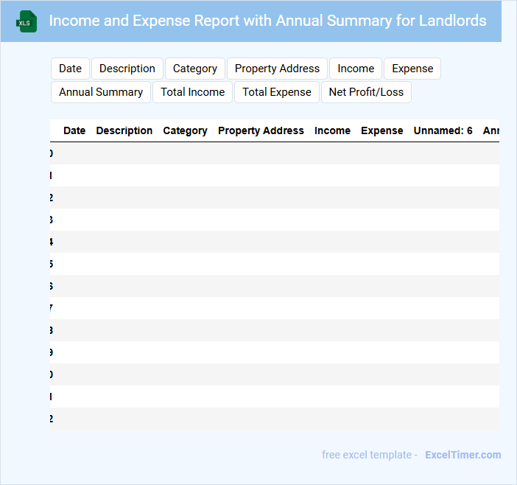Click the Income tag button
The image size is (517, 485).
[x=356, y=69]
